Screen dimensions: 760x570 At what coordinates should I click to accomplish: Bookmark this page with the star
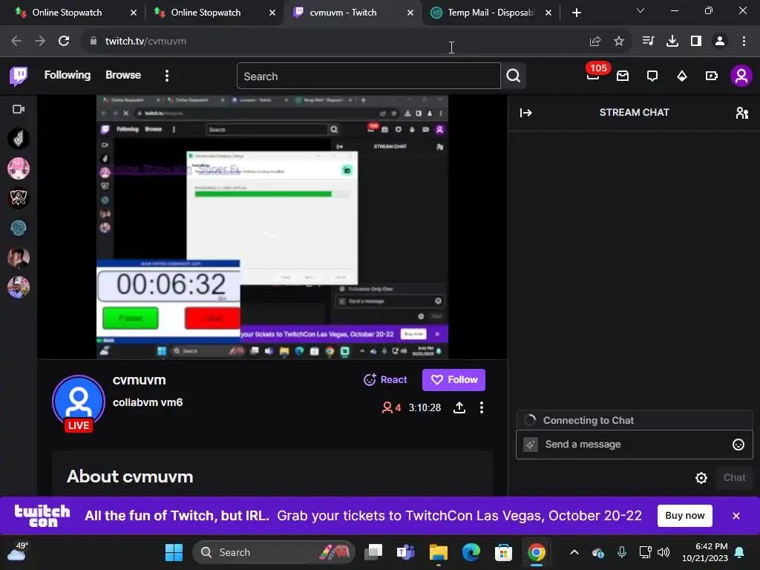(618, 42)
